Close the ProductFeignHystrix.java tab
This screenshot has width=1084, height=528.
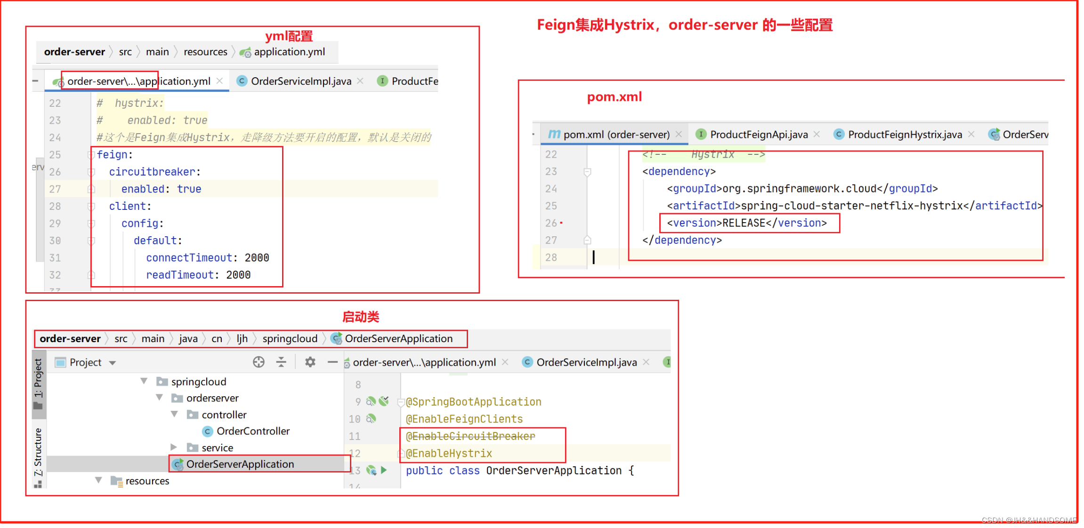tap(971, 134)
